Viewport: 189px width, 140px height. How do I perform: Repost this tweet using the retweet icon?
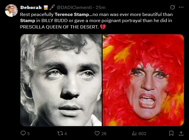tap(59, 133)
